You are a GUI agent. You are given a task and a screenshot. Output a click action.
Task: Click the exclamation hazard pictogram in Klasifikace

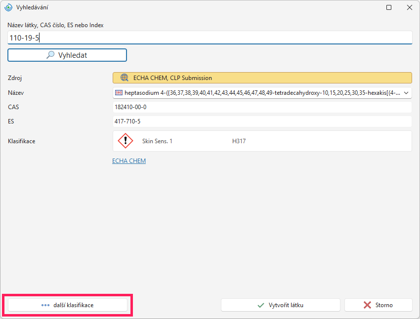(x=126, y=141)
